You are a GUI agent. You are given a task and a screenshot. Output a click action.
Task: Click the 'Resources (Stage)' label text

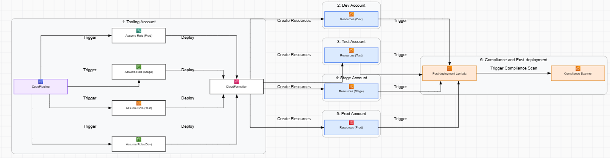click(351, 92)
